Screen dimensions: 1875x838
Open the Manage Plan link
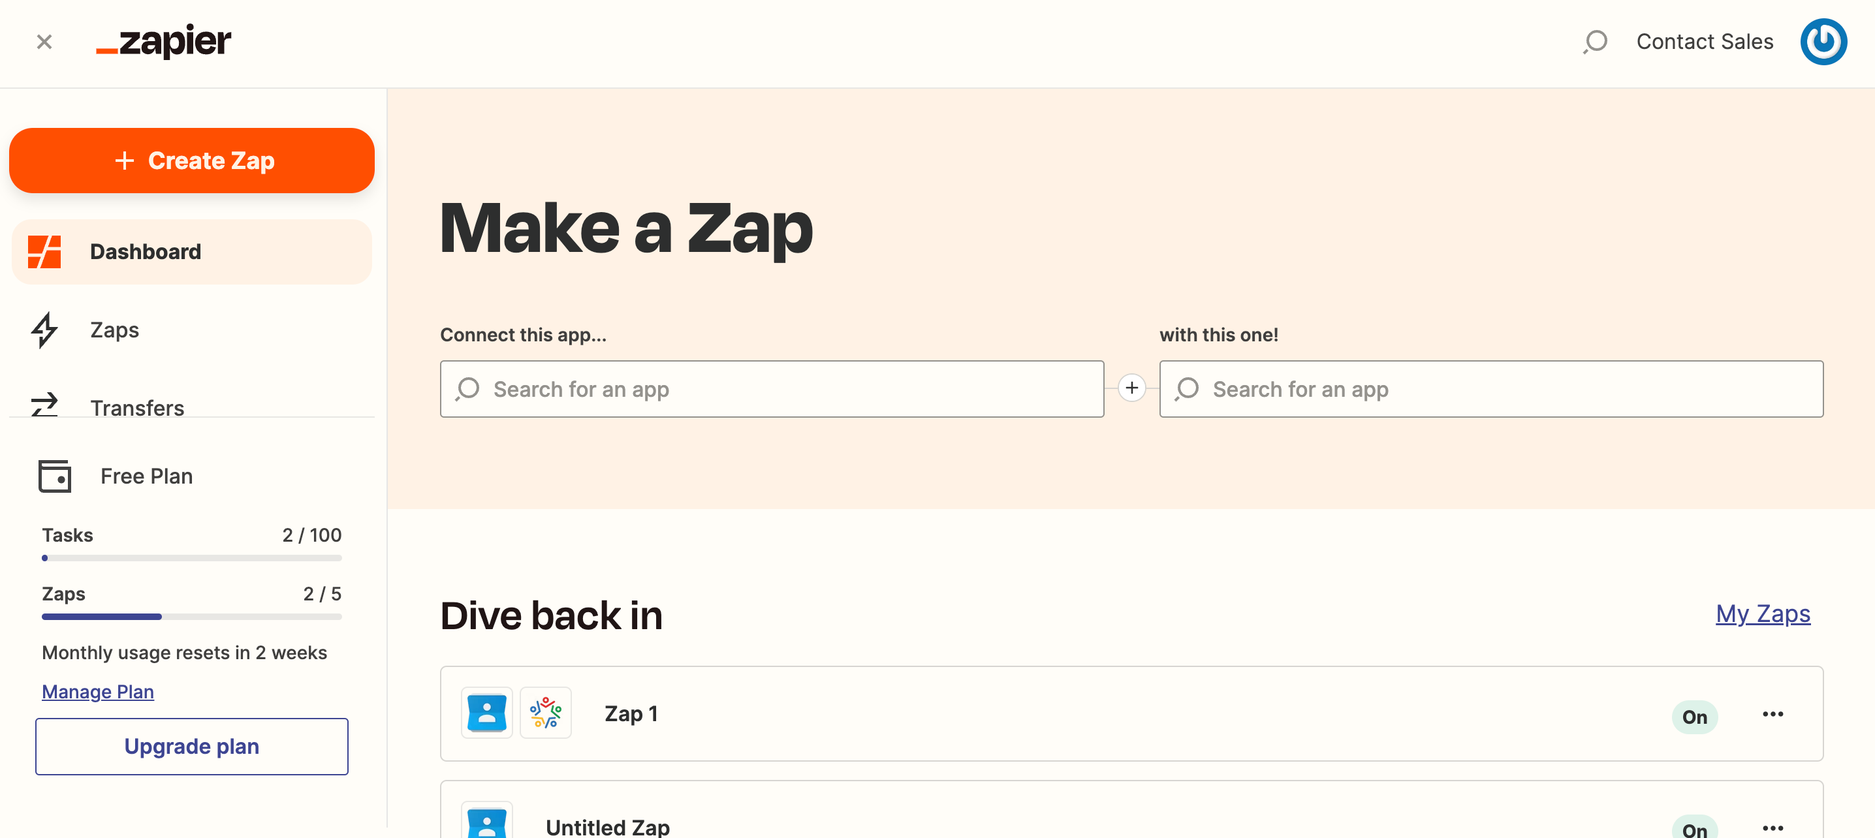click(x=97, y=691)
